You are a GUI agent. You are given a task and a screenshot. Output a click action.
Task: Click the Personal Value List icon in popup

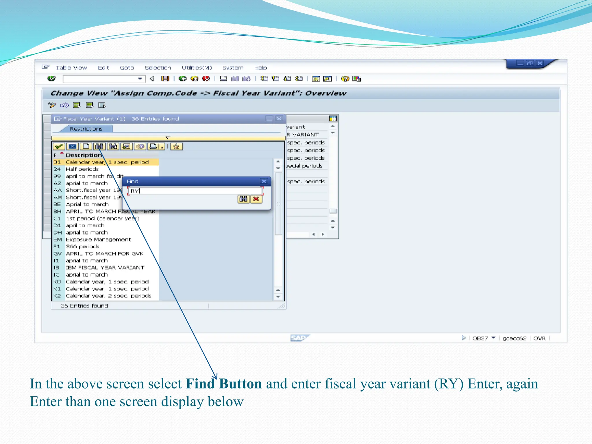click(127, 146)
